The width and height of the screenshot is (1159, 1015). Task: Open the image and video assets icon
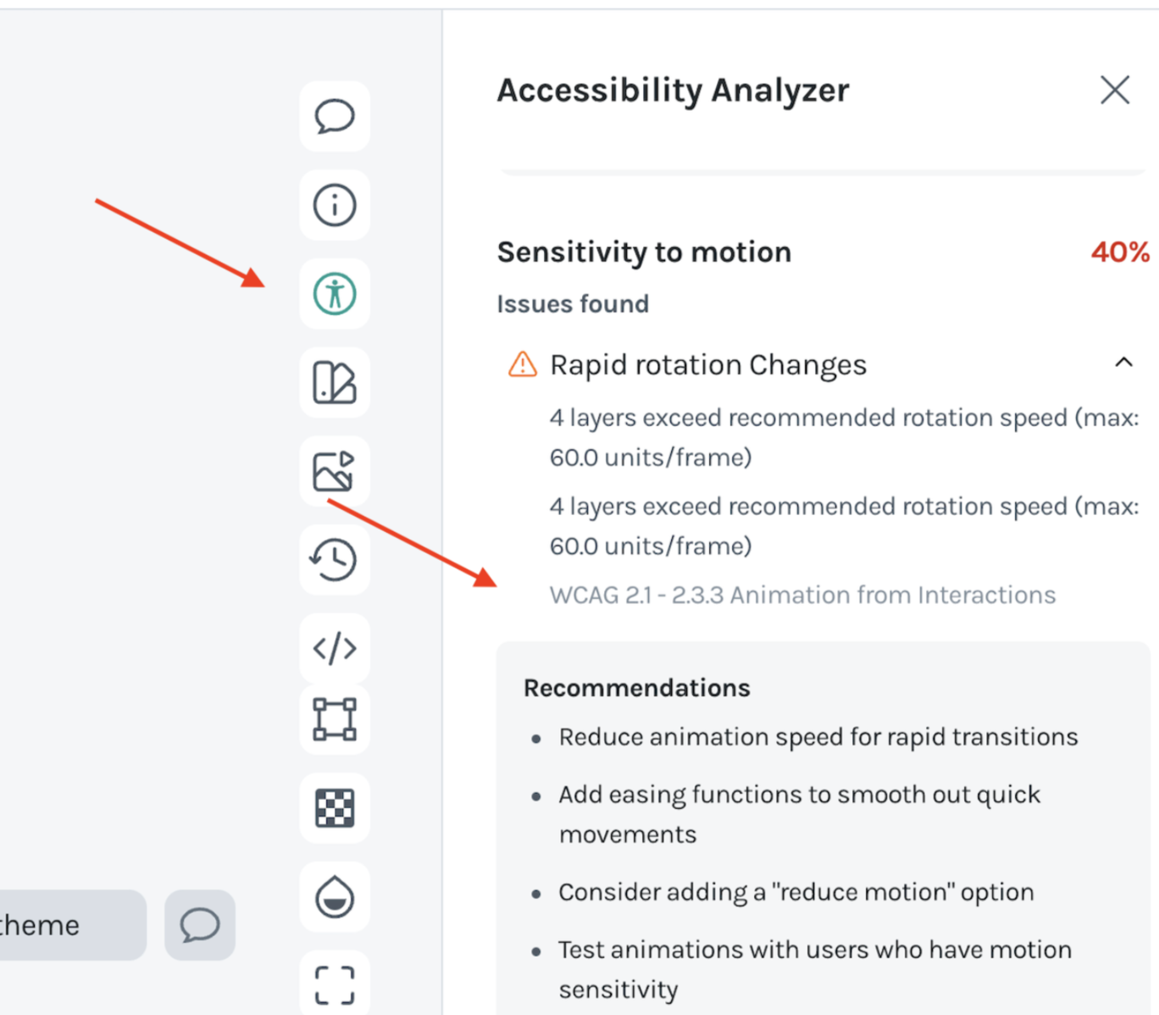(x=335, y=471)
